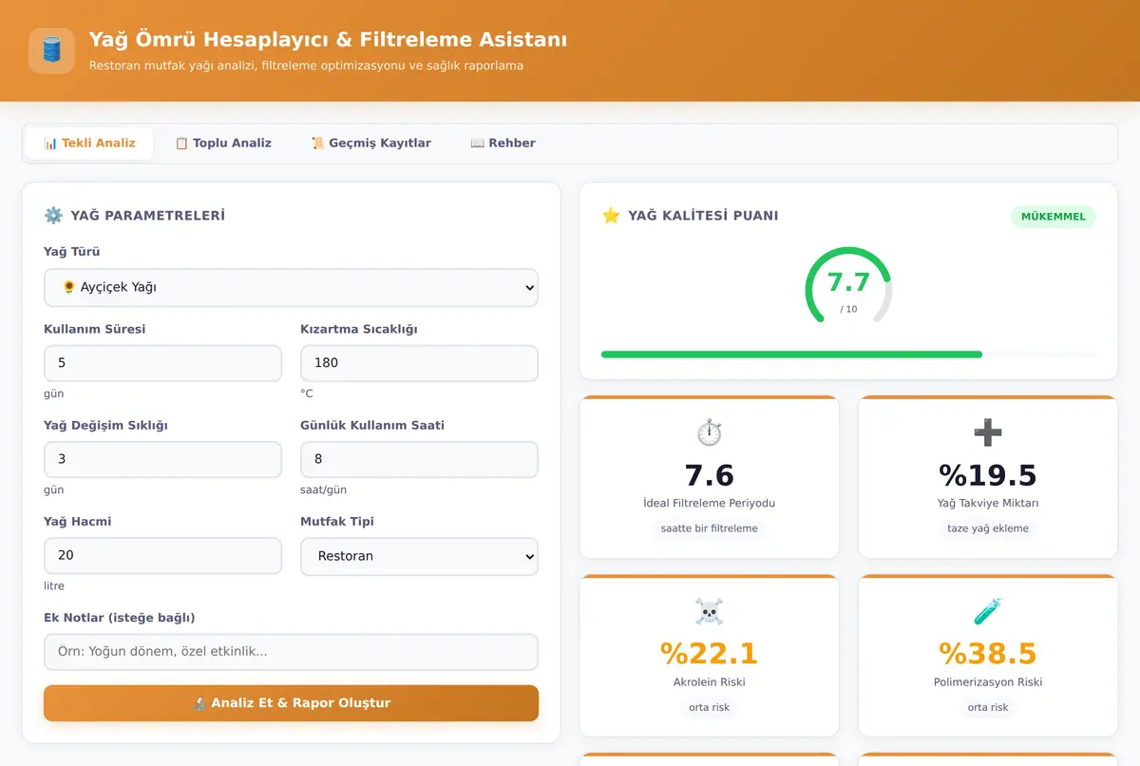Image resolution: width=1140 pixels, height=766 pixels.
Task: Open the Tekli Analiz tab
Action: [89, 144]
